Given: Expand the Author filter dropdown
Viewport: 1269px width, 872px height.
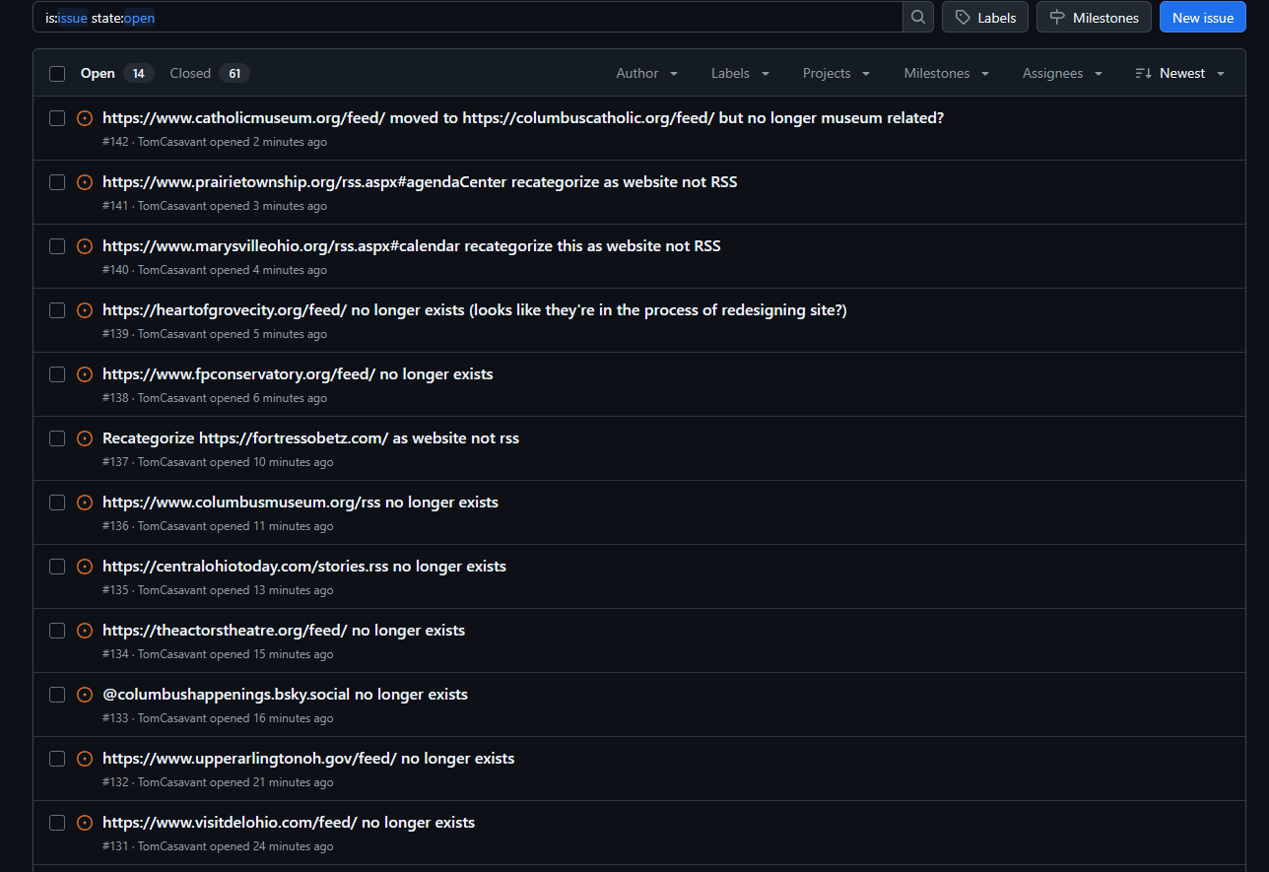Looking at the screenshot, I should [646, 74].
